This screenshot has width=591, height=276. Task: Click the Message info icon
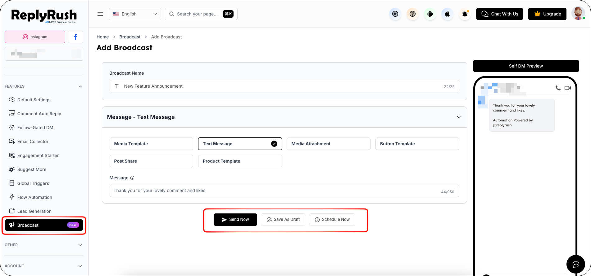tap(132, 178)
